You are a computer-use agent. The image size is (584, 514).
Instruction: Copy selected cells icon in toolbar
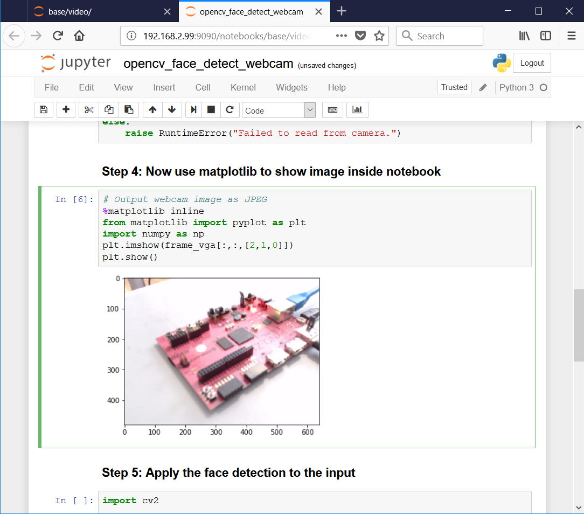(x=109, y=110)
